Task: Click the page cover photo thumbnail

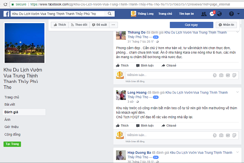Action: pos(25,43)
